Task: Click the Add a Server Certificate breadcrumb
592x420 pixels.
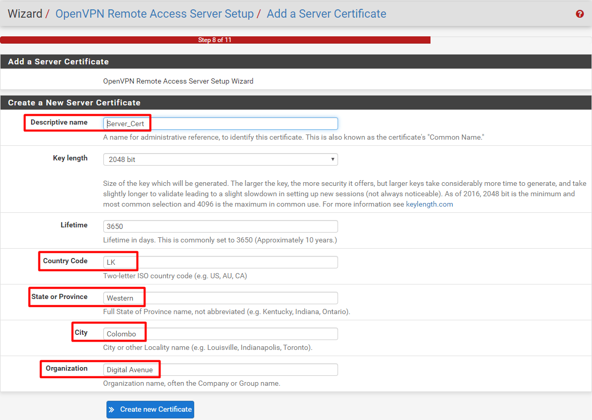Action: [x=326, y=14]
